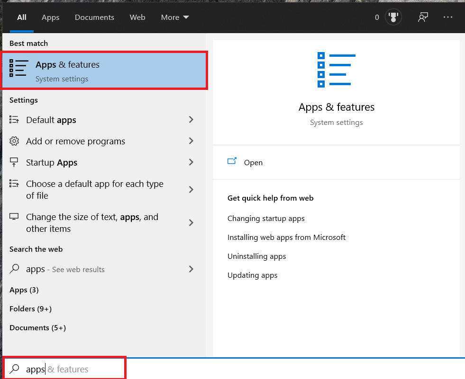Open the feedback icon in header
This screenshot has width=465, height=379.
pyautogui.click(x=423, y=18)
